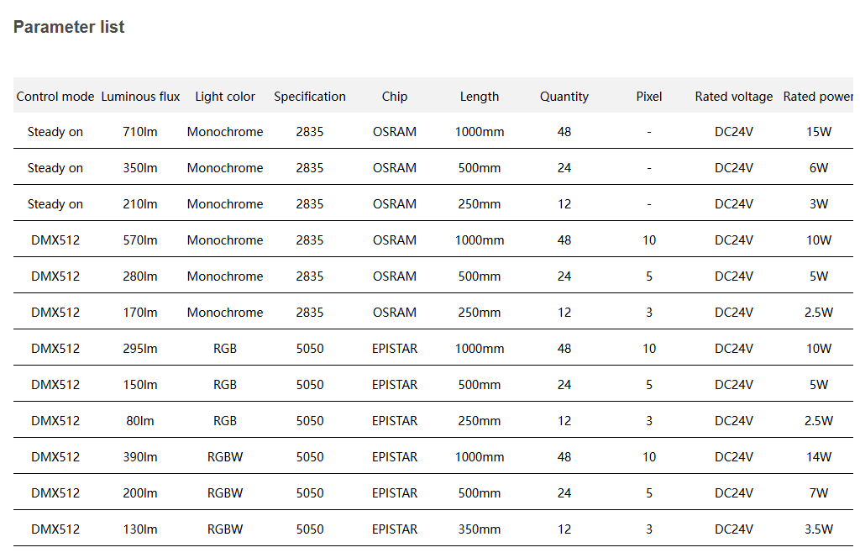
Task: Click the 6W rated power cell
Action: [819, 168]
